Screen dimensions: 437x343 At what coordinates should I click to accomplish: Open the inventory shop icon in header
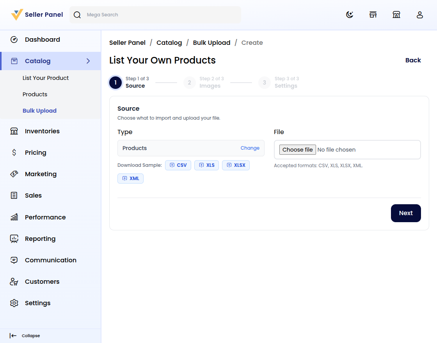tap(396, 15)
